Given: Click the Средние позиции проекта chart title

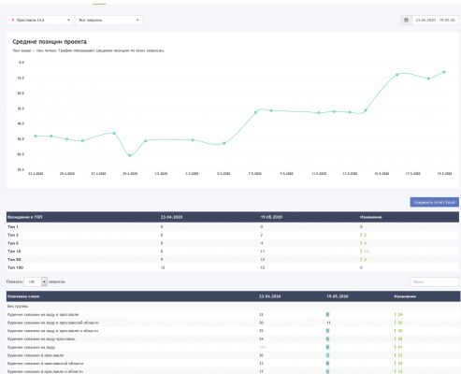Looking at the screenshot, I should 50,42.
